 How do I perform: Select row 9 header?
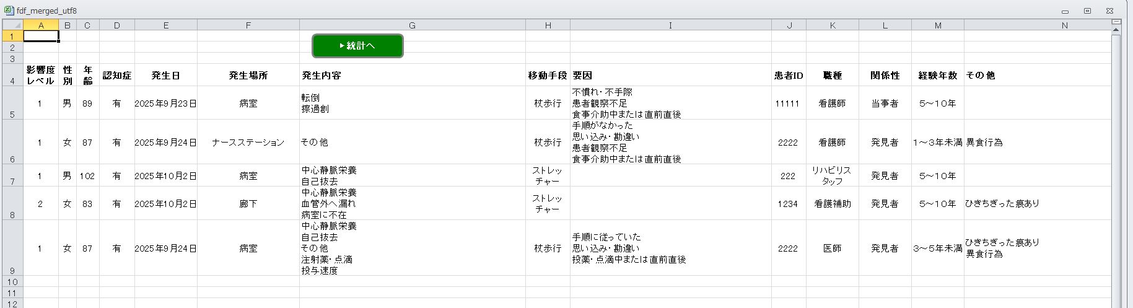coord(12,248)
